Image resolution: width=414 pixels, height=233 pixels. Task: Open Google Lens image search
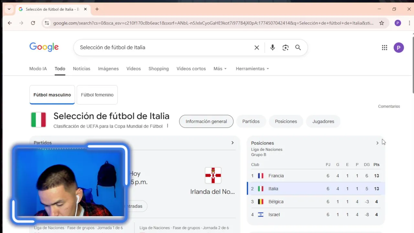click(x=285, y=48)
